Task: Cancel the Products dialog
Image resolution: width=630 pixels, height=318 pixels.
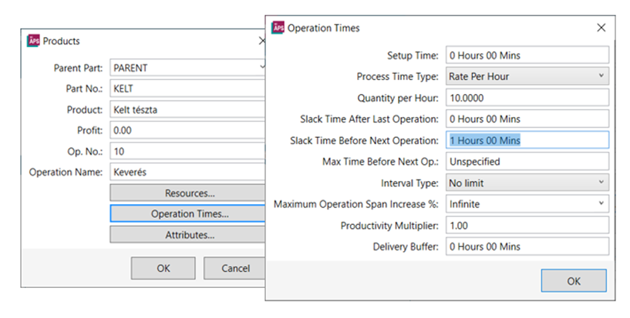Action: click(234, 268)
